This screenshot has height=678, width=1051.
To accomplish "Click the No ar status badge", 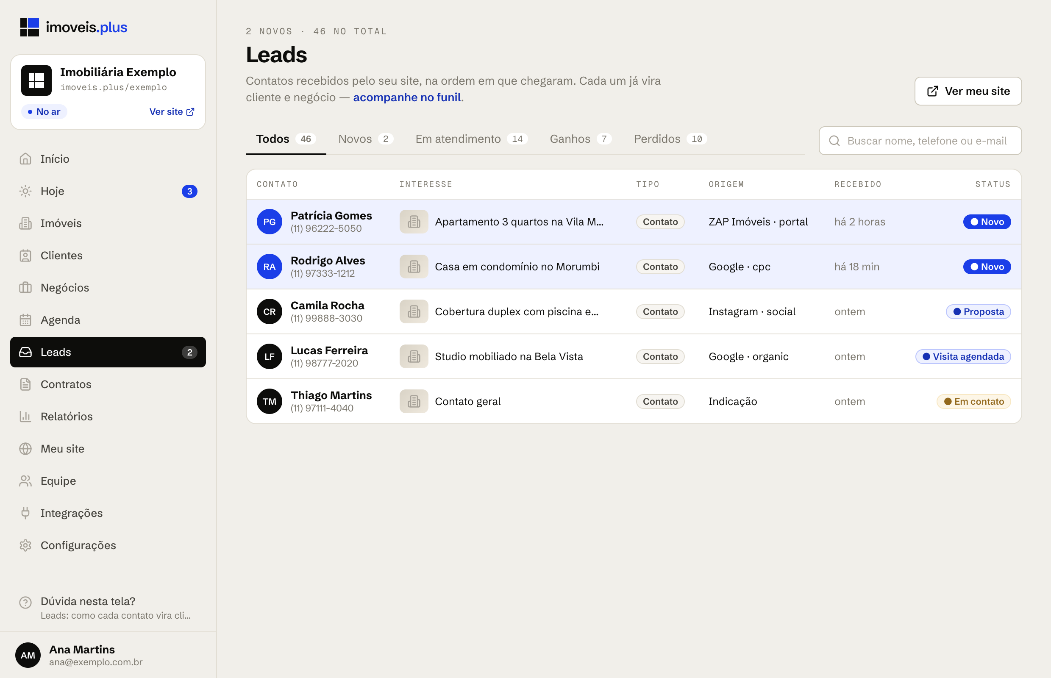I will (44, 112).
